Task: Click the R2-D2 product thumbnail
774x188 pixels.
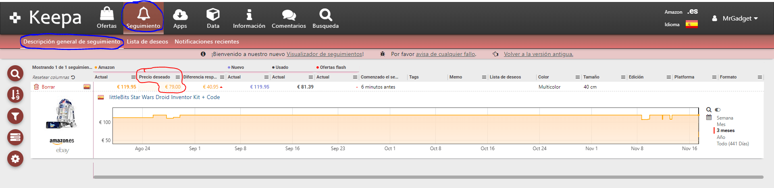Action: click(x=62, y=114)
